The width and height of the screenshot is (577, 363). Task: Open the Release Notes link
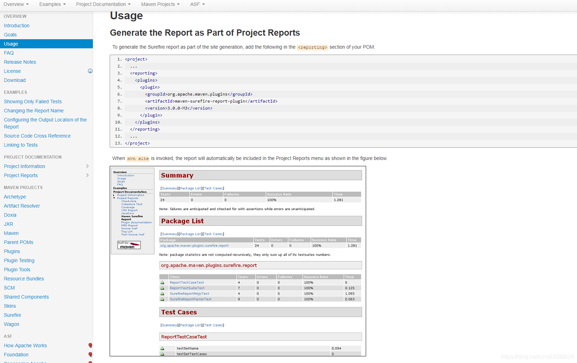tap(20, 62)
